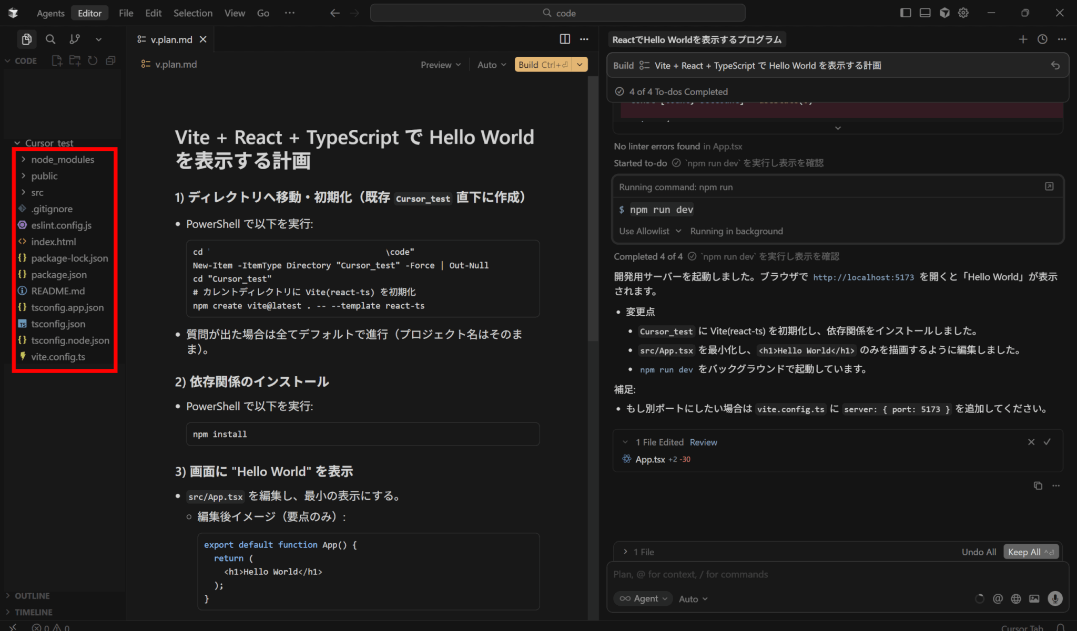This screenshot has width=1077, height=631.
Task: Collapse all folders in explorer
Action: pos(110,61)
